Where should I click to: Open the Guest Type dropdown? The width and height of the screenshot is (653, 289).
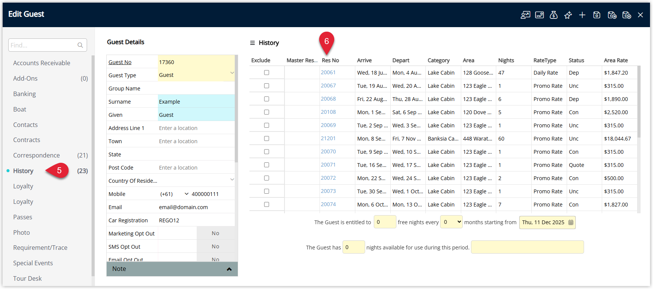click(x=232, y=73)
